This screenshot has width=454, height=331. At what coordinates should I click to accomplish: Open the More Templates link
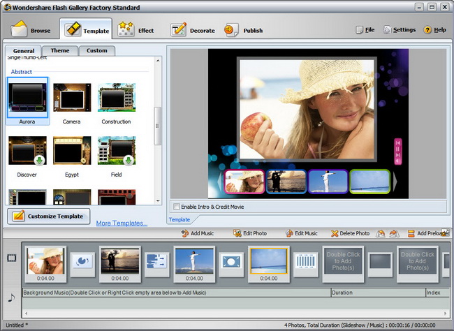122,223
